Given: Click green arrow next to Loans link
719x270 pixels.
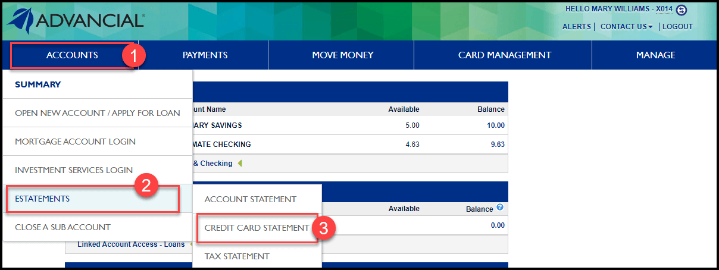Looking at the screenshot, I should point(192,244).
